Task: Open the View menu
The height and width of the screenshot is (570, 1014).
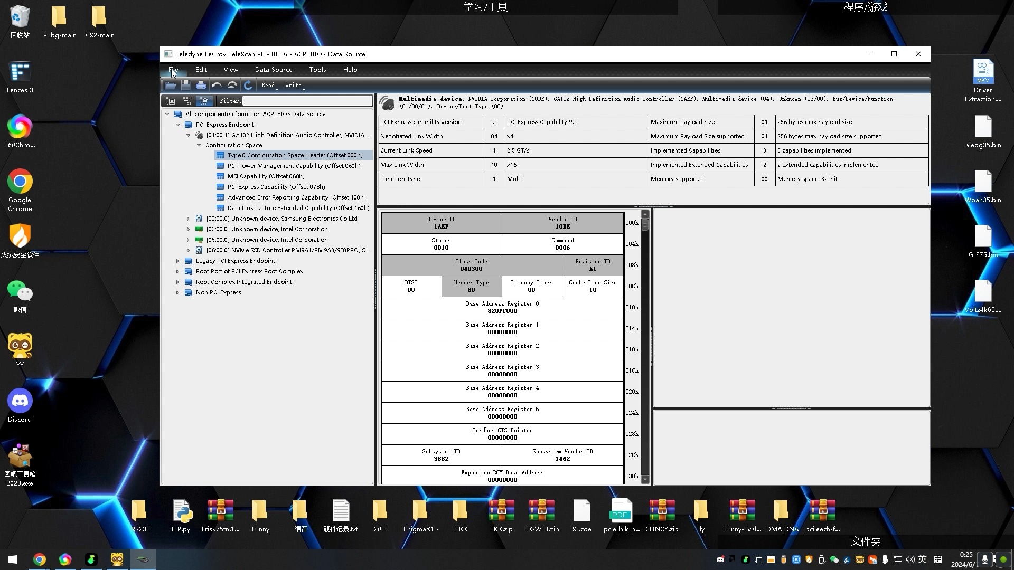Action: pyautogui.click(x=231, y=70)
